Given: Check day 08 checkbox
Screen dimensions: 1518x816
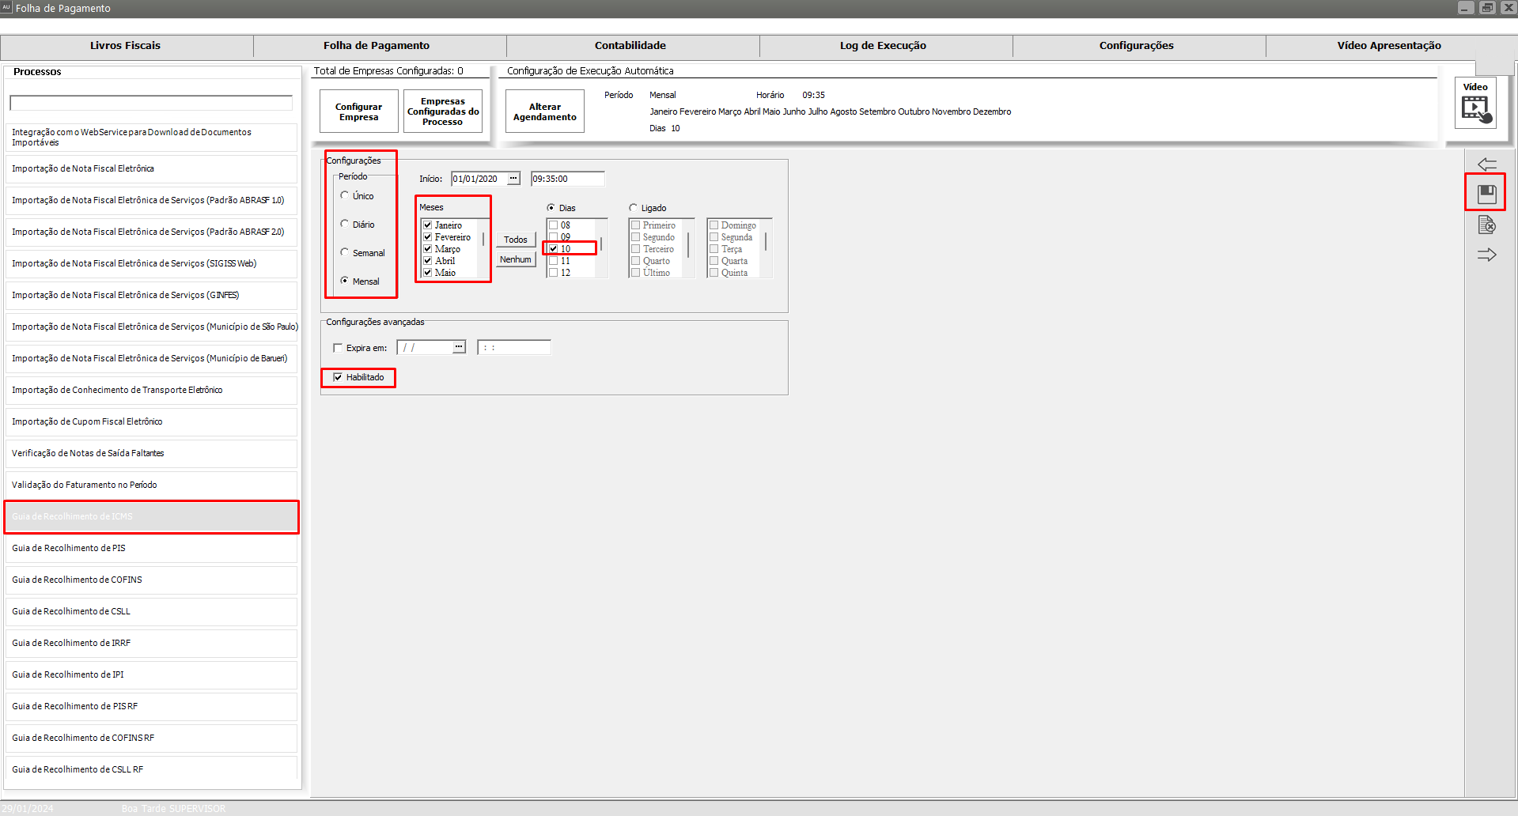Looking at the screenshot, I should coord(554,225).
